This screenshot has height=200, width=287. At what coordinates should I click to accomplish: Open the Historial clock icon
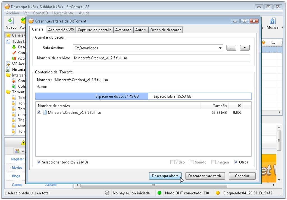pos(8,70)
